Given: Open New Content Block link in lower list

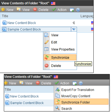Looking at the screenshot, I should pos(24,96).
